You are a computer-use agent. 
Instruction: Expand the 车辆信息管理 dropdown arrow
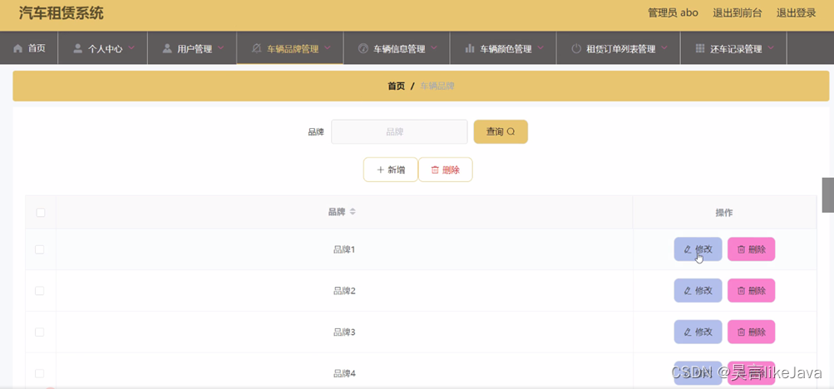434,48
